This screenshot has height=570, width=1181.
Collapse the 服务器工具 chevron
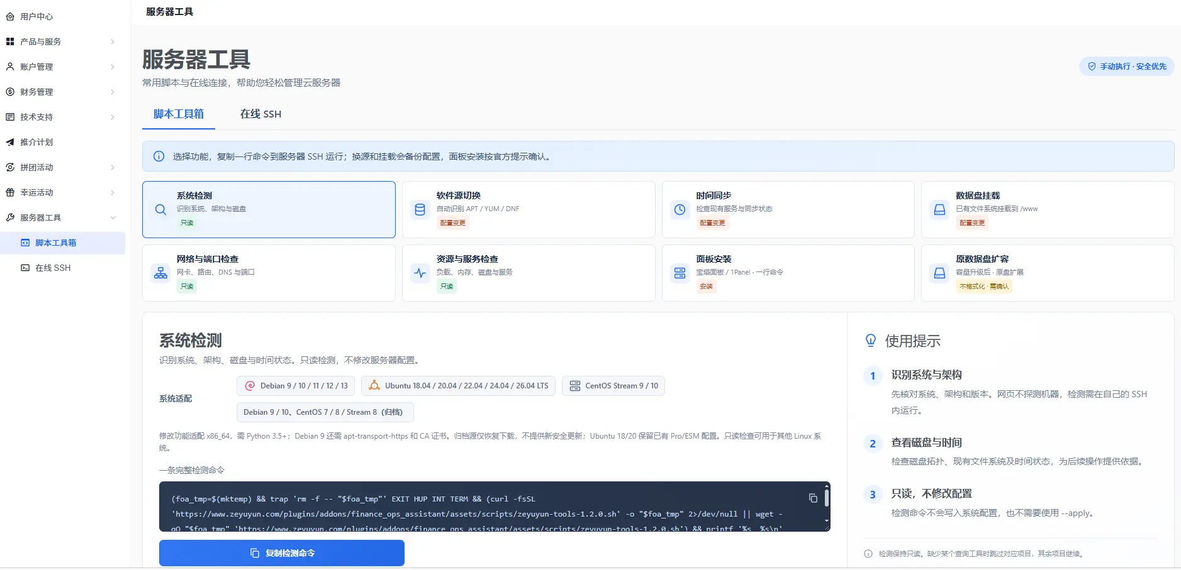point(113,217)
